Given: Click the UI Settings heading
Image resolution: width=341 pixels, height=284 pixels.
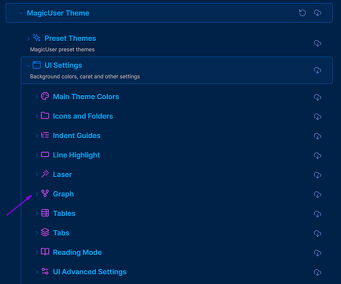Looking at the screenshot, I should click(64, 65).
